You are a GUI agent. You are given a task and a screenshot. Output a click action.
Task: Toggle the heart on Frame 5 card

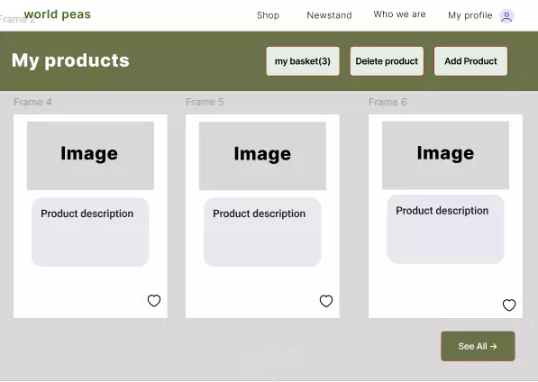326,301
